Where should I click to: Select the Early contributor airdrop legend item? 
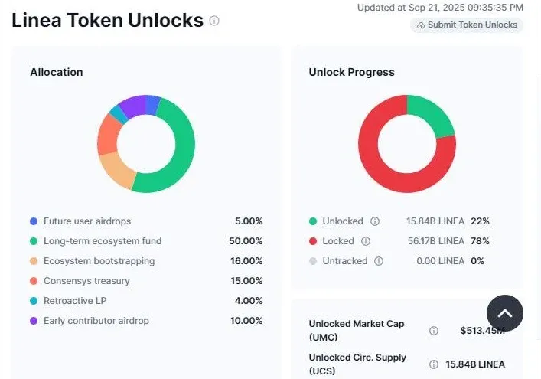(x=90, y=321)
